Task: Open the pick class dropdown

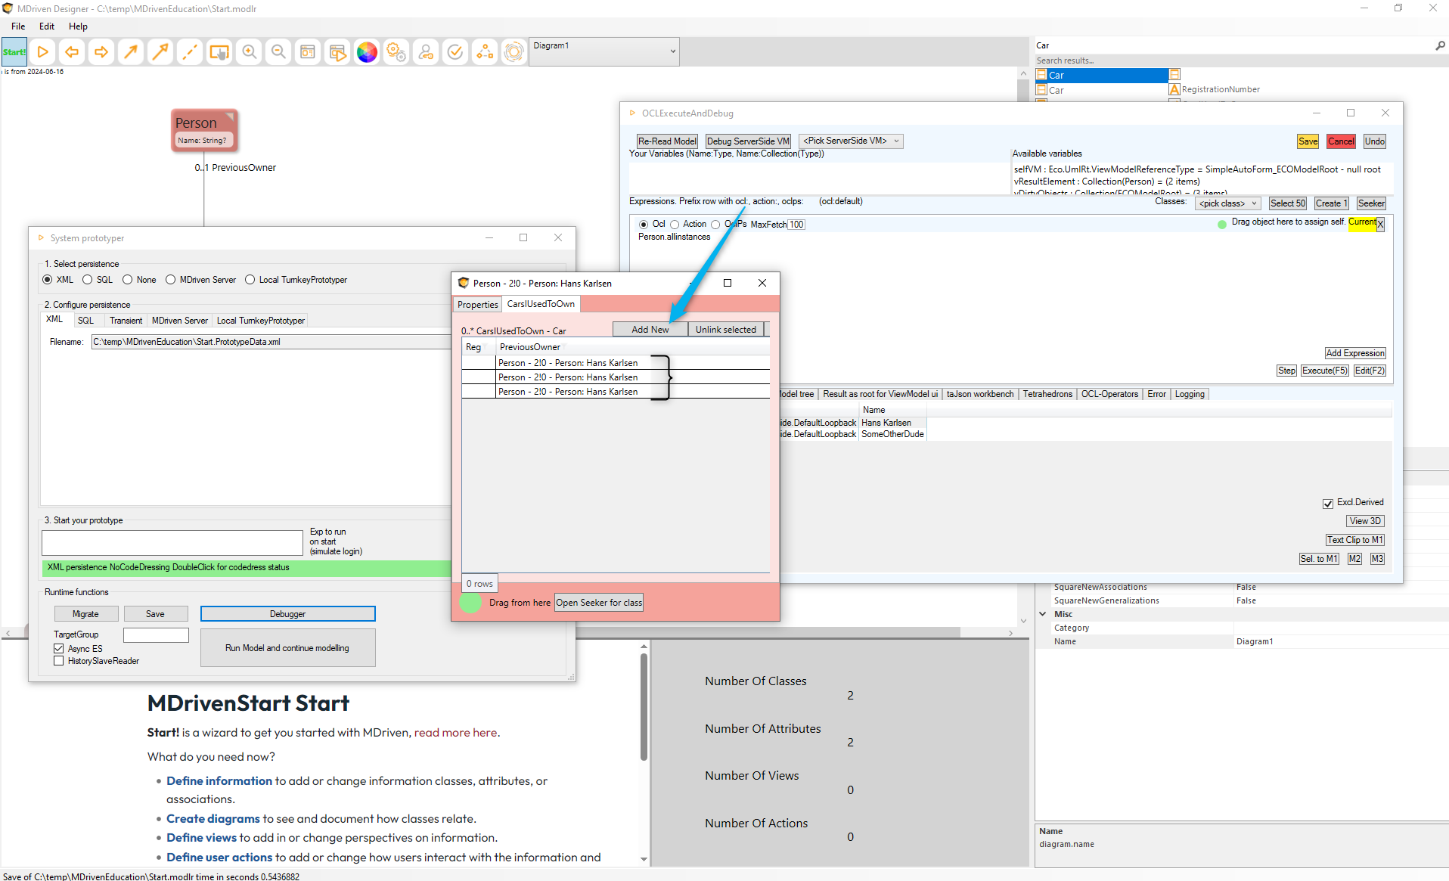Action: coord(1227,203)
